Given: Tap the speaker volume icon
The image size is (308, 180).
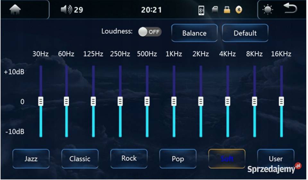Looking at the screenshot, I should click(x=66, y=9).
